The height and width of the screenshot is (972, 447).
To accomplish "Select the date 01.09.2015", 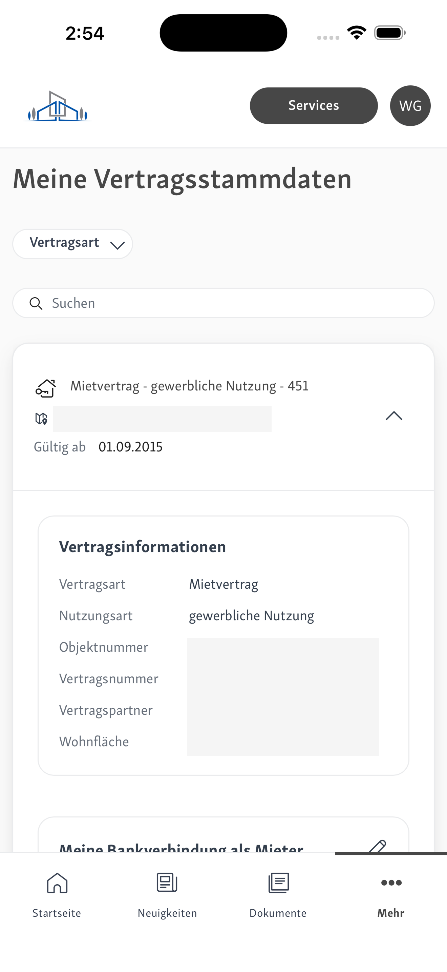I will 130,447.
